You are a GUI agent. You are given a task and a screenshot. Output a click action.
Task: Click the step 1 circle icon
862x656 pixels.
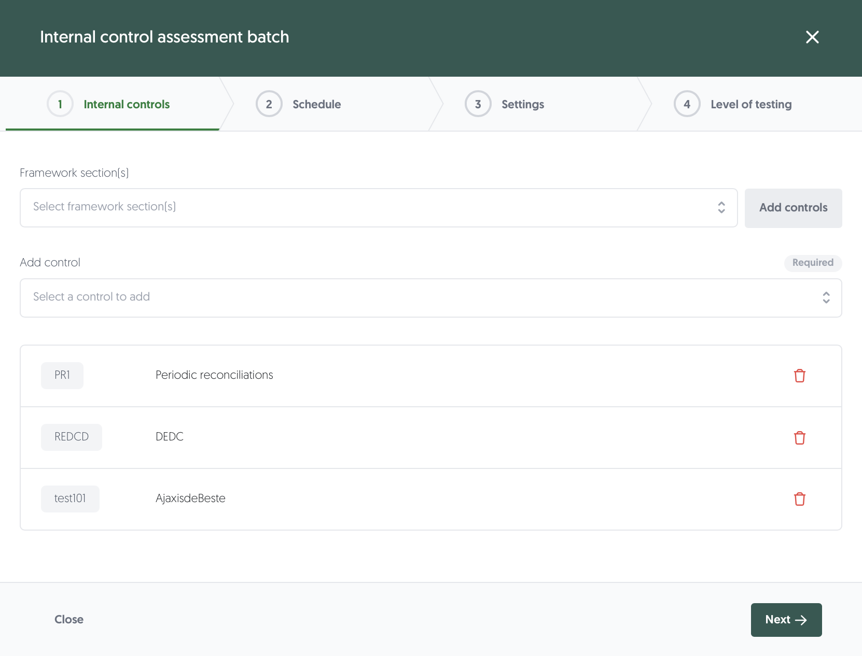(x=60, y=104)
